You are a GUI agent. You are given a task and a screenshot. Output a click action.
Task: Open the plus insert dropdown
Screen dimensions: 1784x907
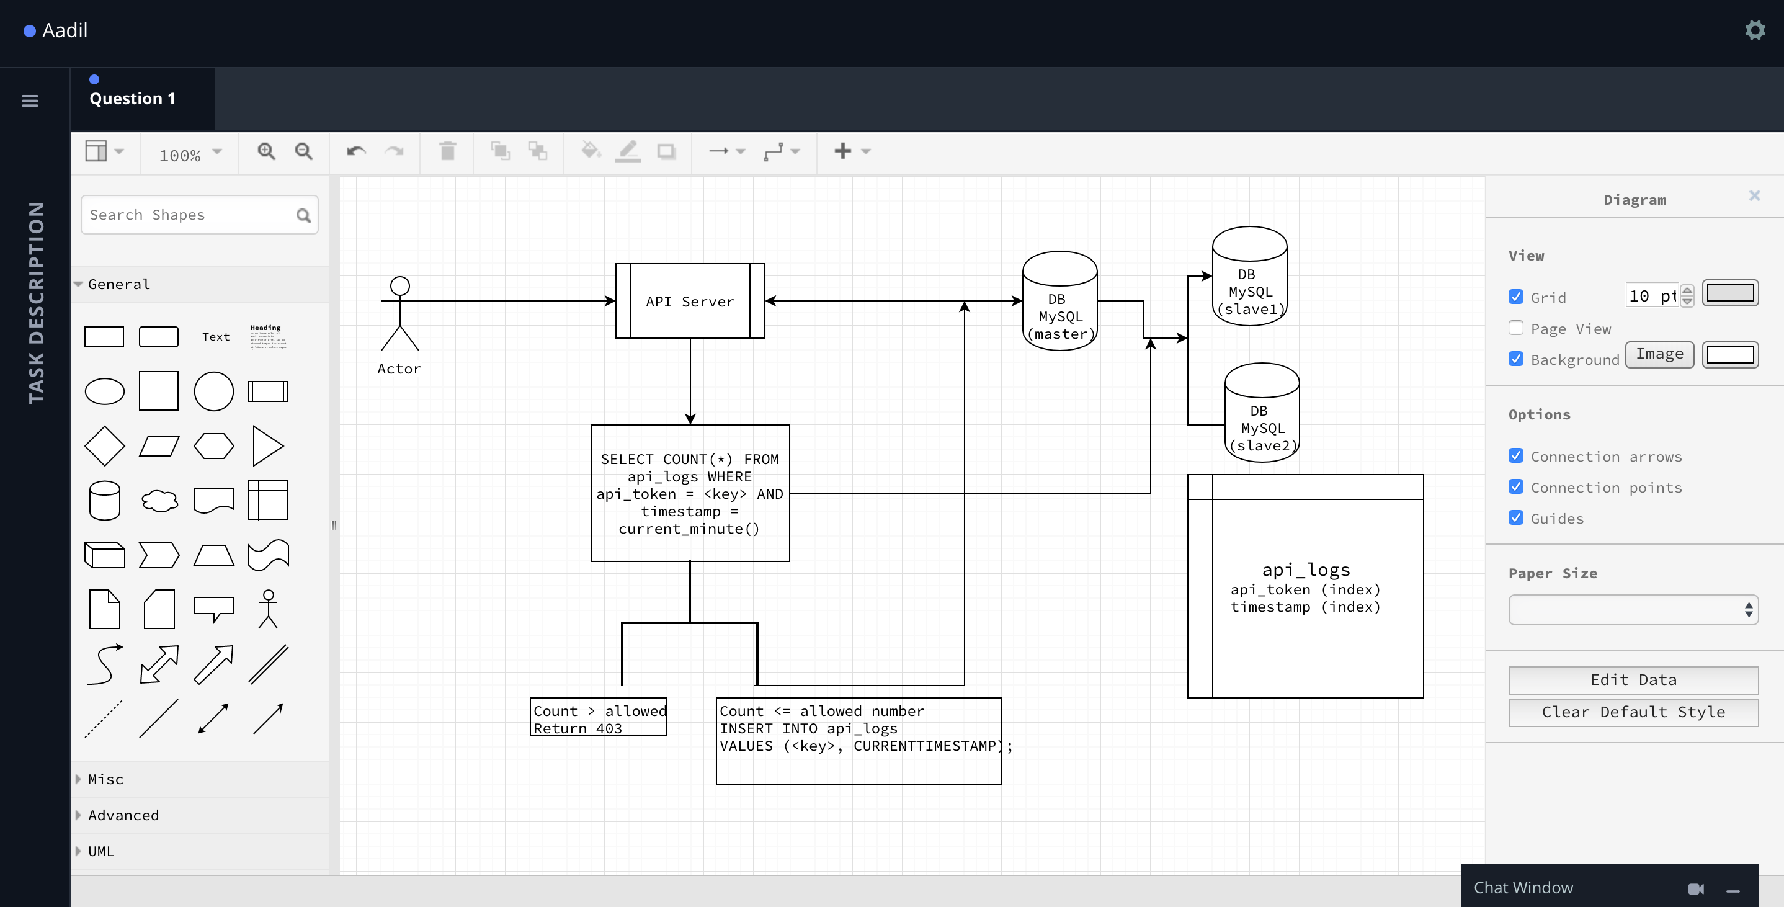click(x=852, y=151)
